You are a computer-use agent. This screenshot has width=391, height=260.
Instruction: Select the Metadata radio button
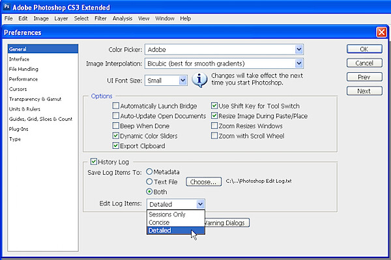point(149,172)
